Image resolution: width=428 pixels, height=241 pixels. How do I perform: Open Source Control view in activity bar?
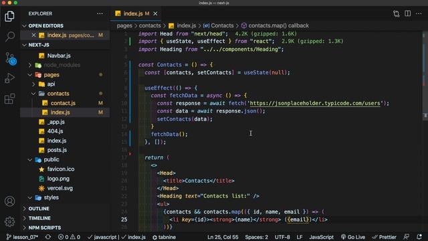(x=11, y=58)
